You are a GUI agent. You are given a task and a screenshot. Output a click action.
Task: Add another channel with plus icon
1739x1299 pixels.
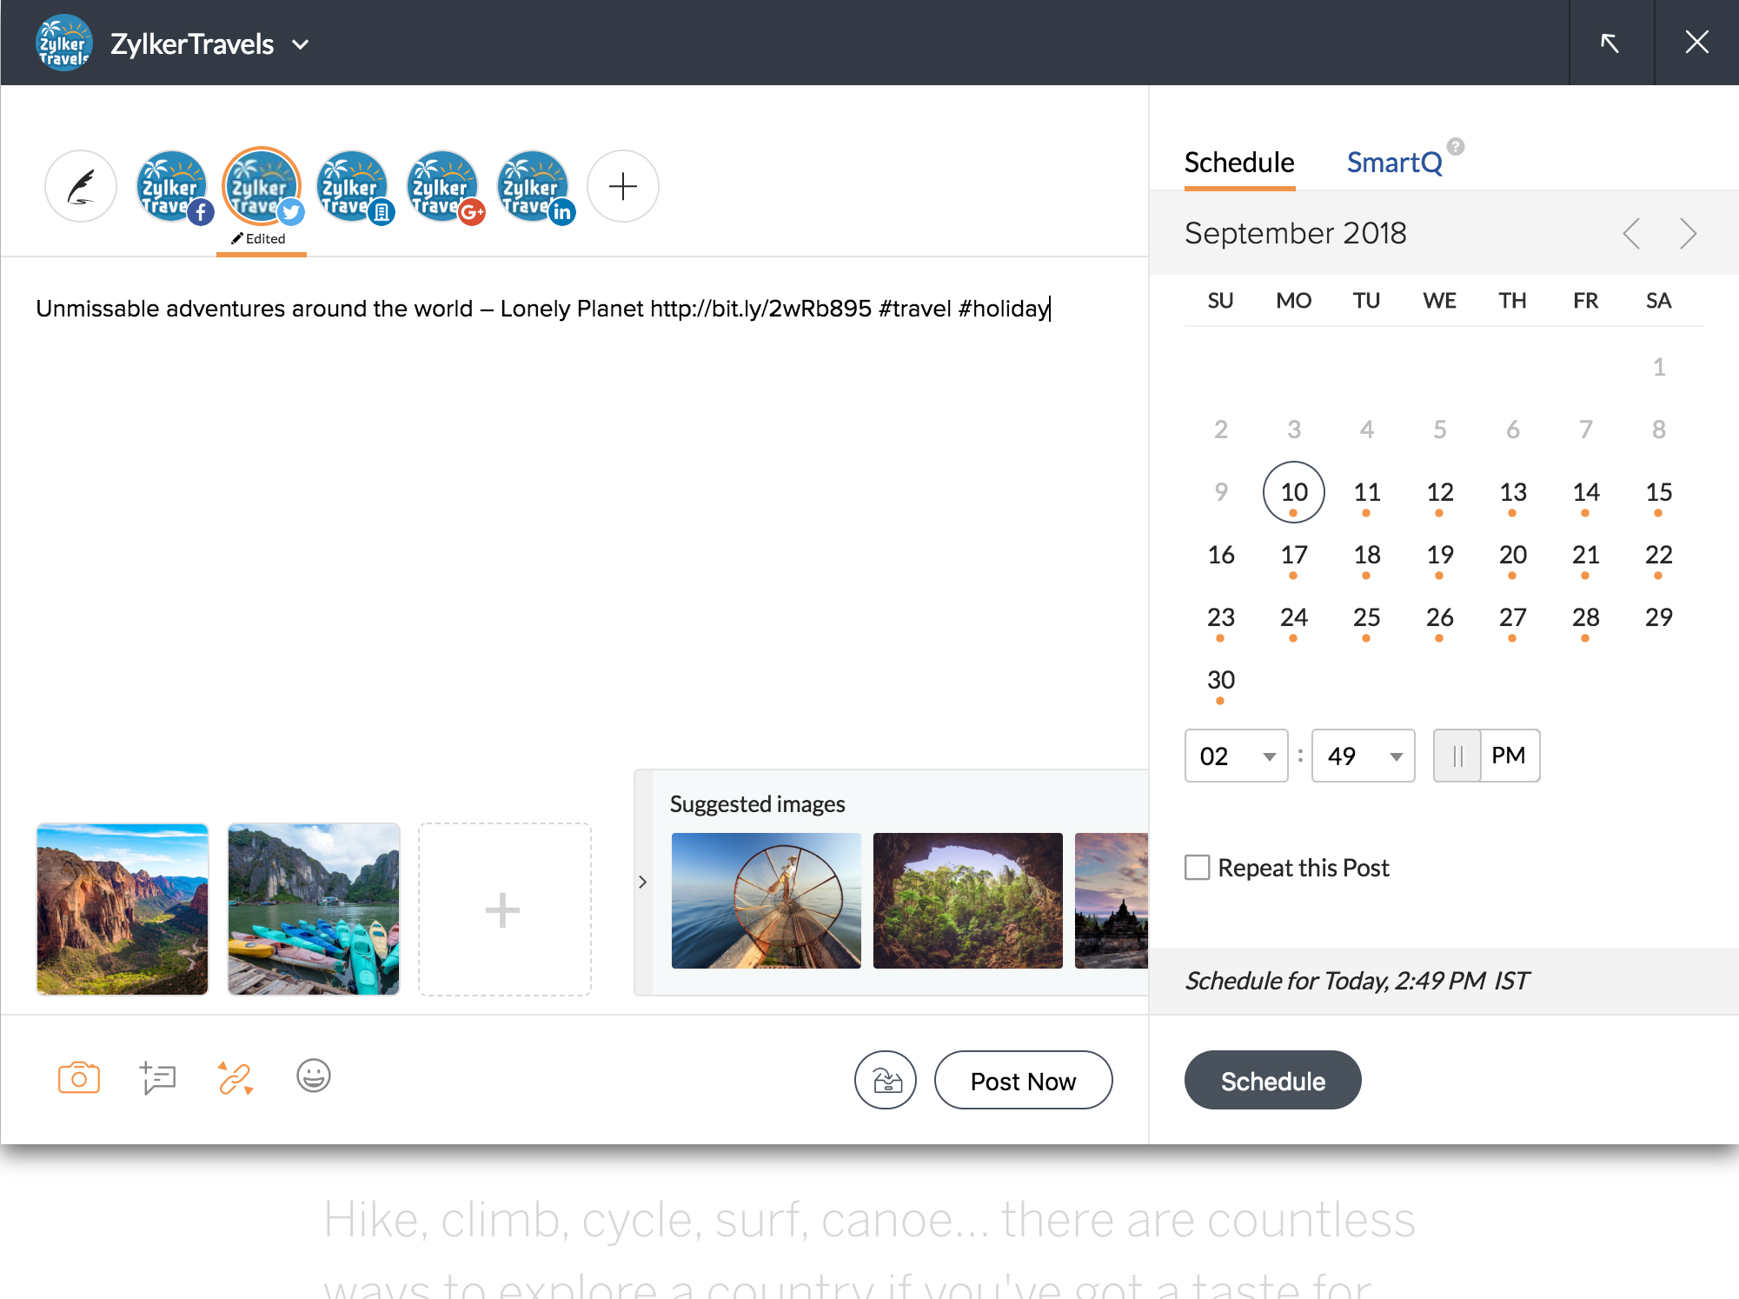623,186
